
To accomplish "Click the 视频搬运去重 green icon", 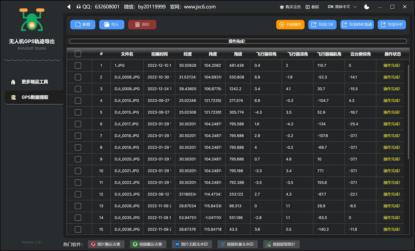I will point(135,244).
